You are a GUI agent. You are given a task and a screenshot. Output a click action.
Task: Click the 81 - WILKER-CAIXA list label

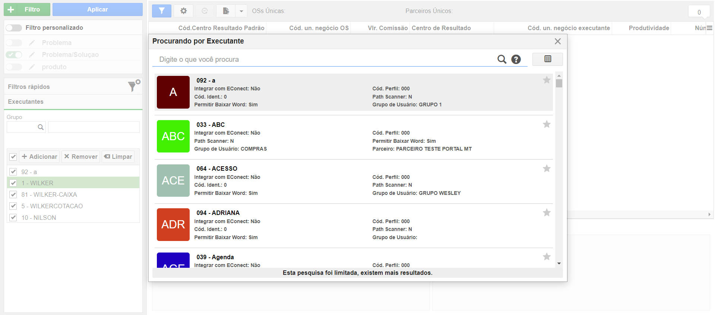[x=49, y=195]
